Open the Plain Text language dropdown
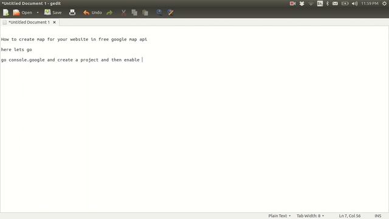This screenshot has width=389, height=219. [x=280, y=216]
